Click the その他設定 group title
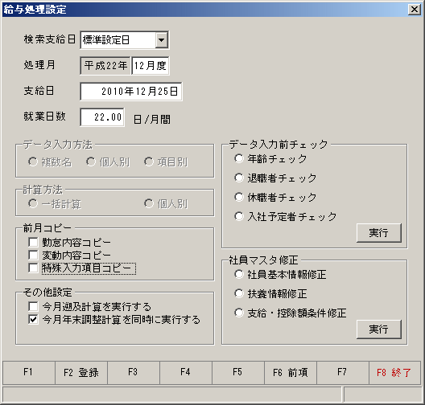This screenshot has height=405, width=425. click(x=47, y=292)
